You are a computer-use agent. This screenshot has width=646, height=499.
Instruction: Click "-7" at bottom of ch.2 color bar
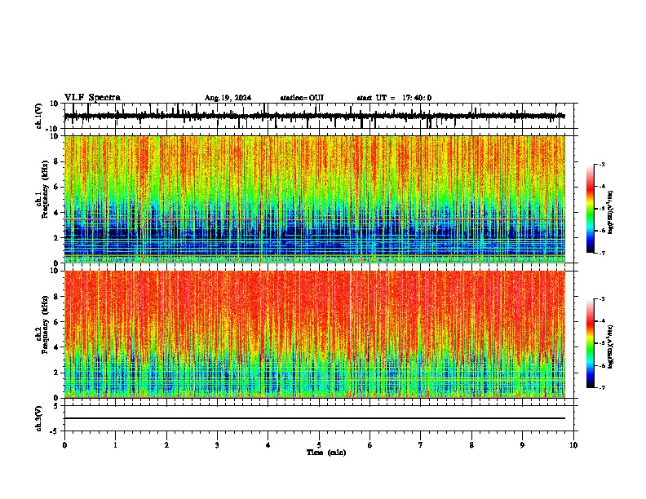point(601,387)
